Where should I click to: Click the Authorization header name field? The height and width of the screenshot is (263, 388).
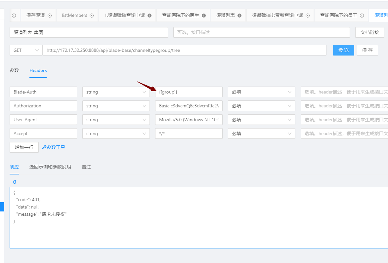[43, 106]
